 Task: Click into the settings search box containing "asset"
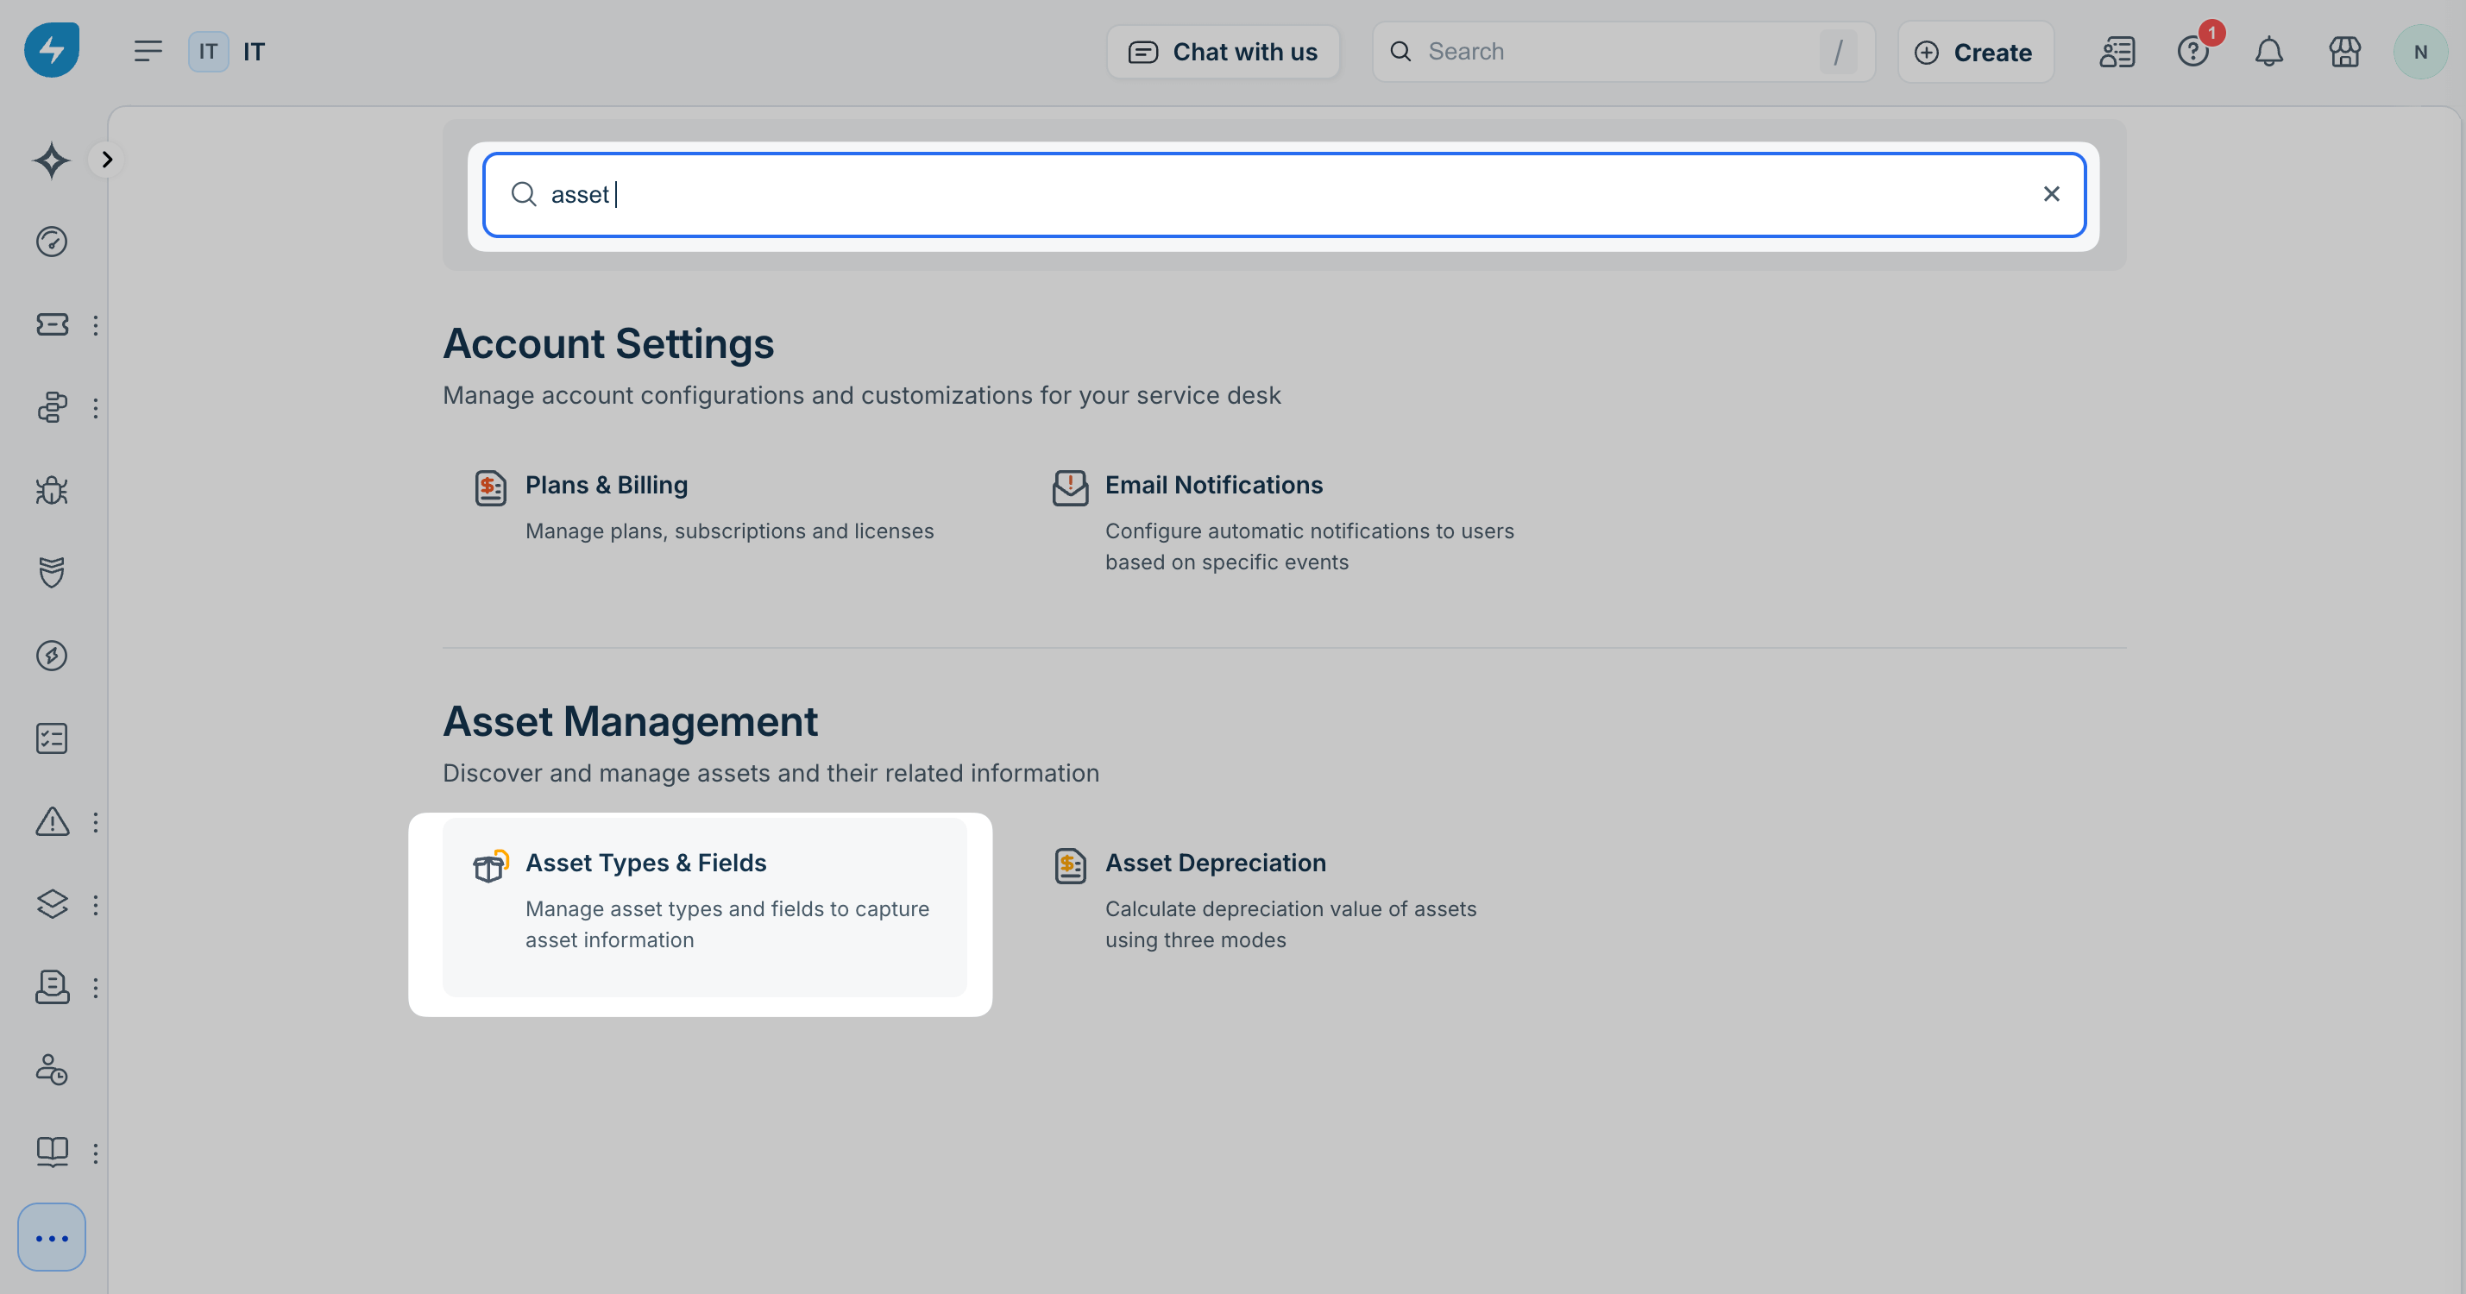pyautogui.click(x=1284, y=194)
